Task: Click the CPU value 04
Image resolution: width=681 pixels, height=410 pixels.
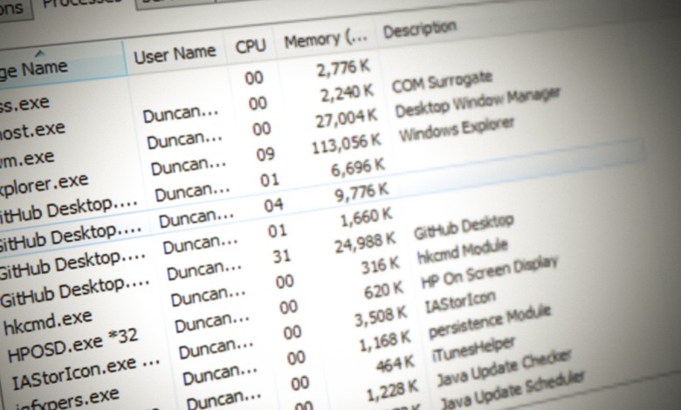Action: pyautogui.click(x=273, y=205)
